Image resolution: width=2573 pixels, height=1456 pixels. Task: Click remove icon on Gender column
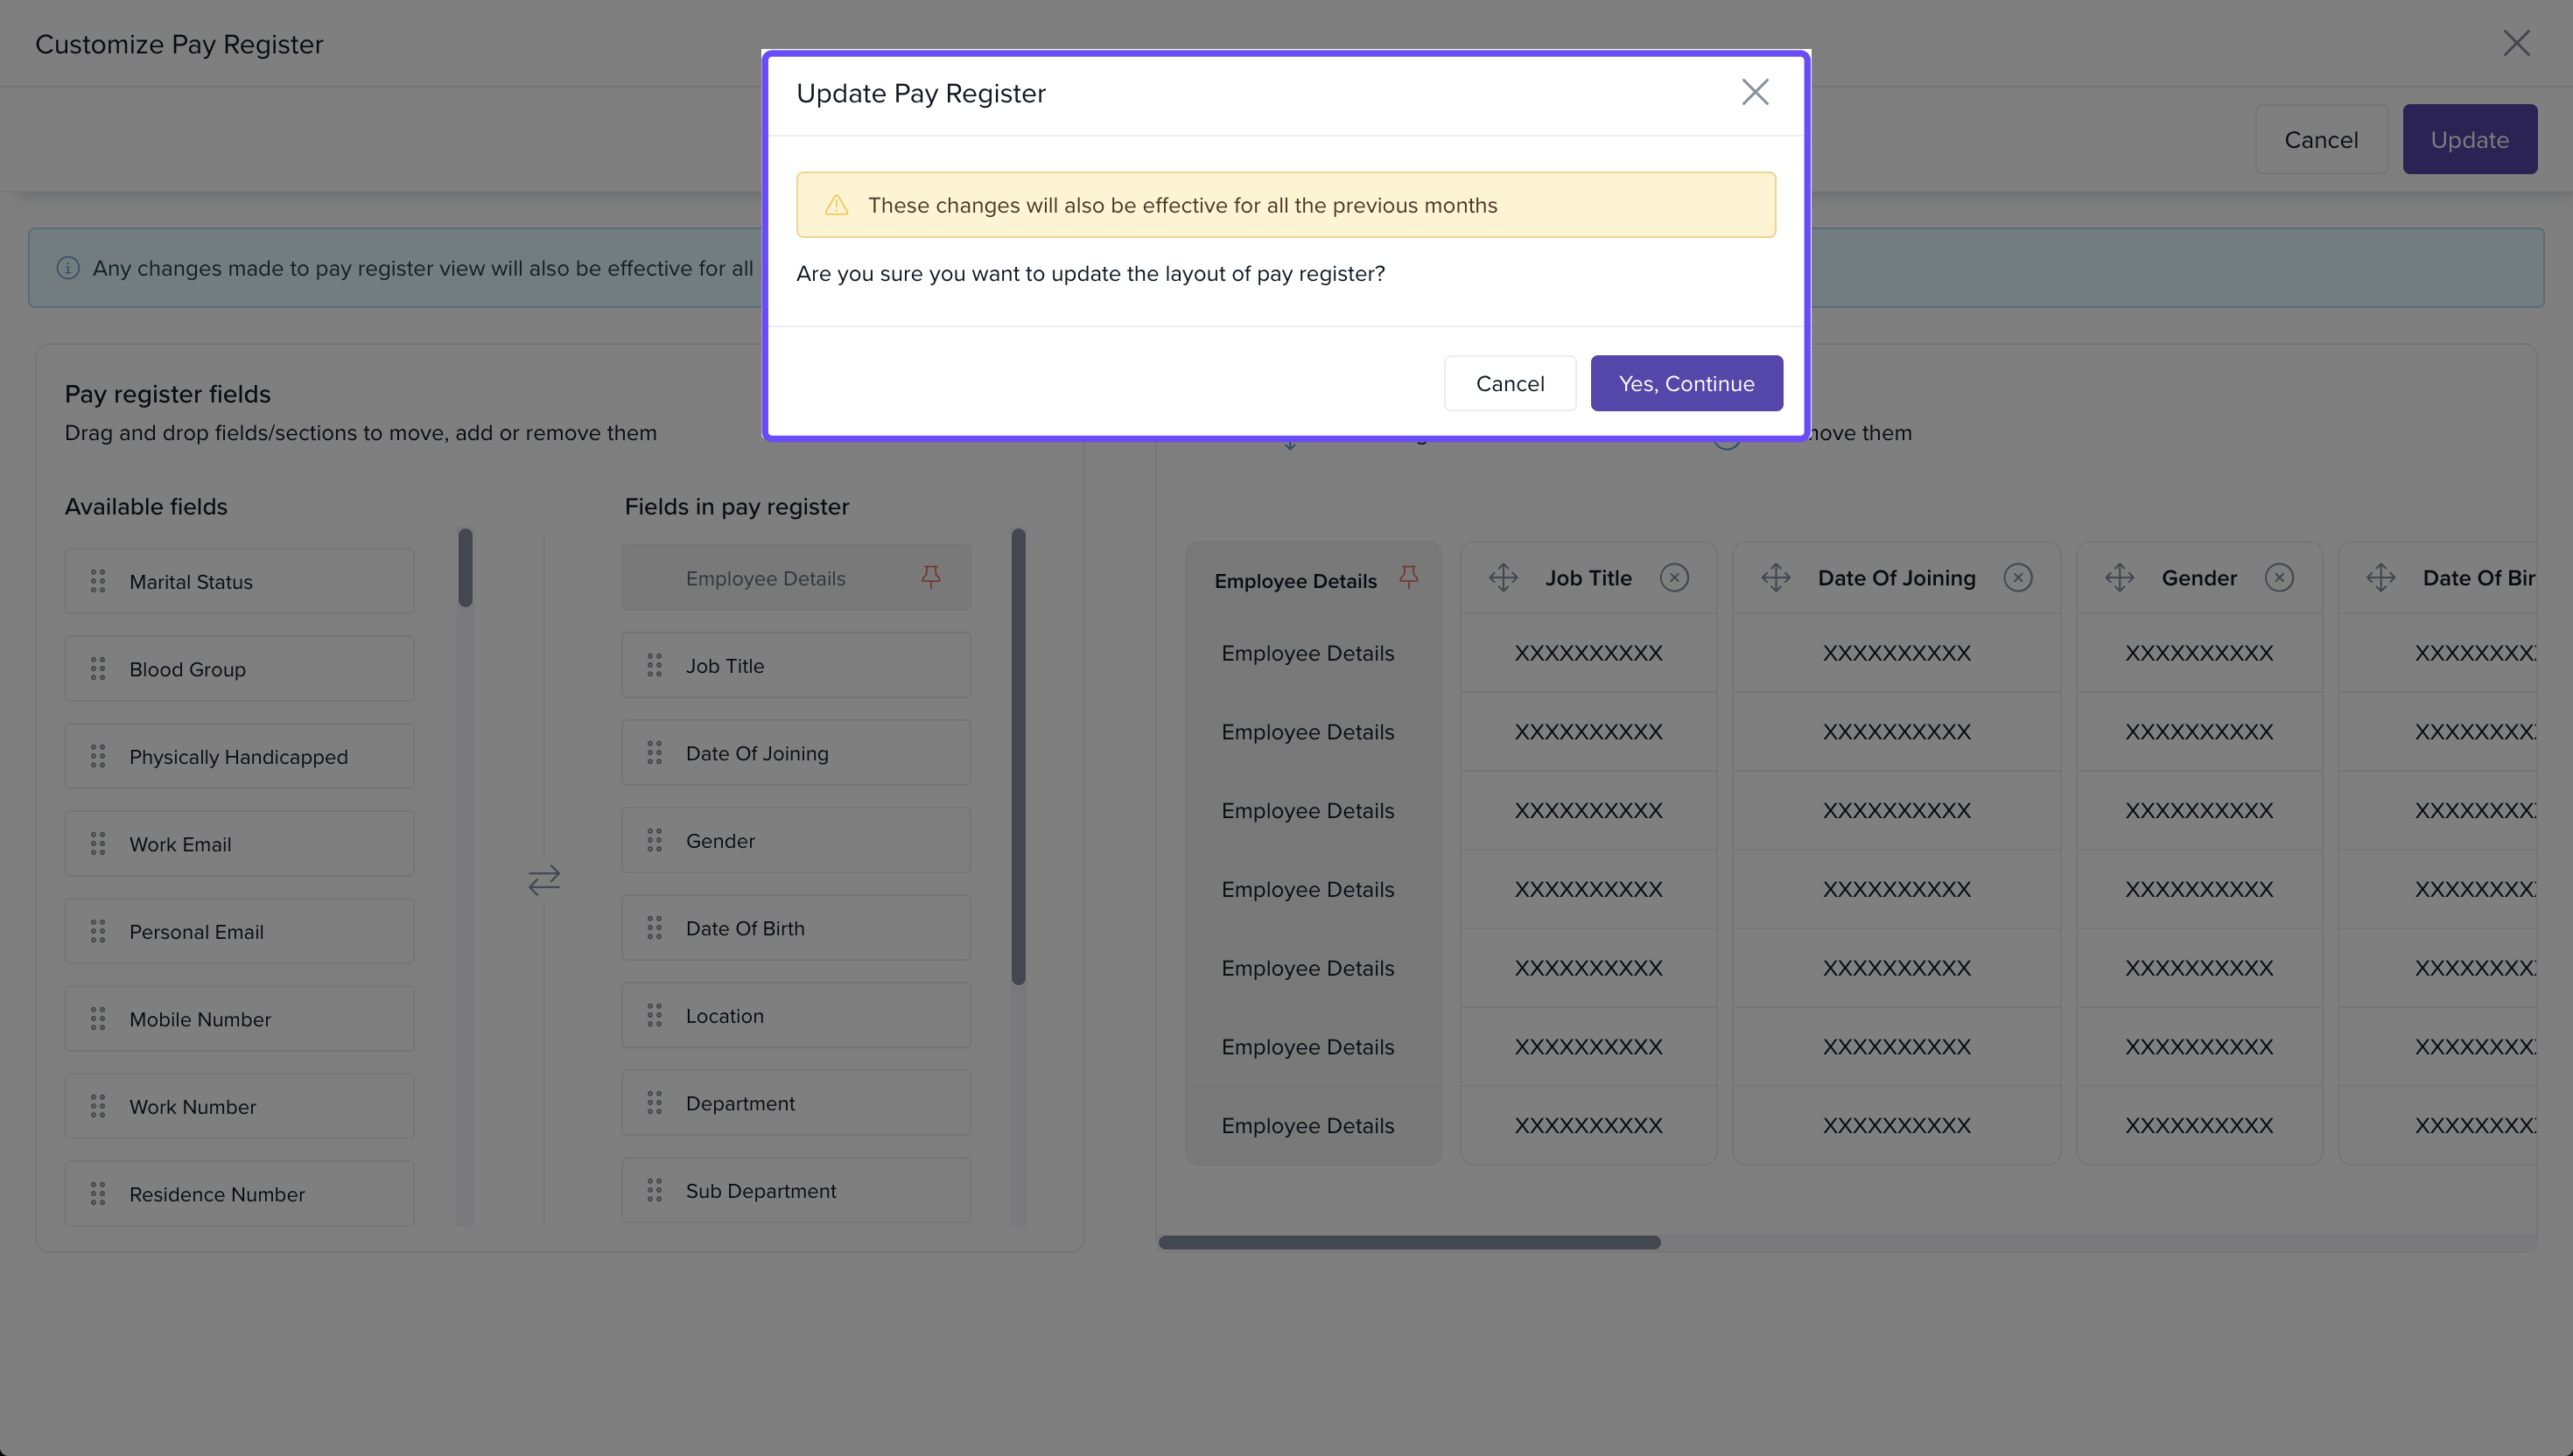2278,577
